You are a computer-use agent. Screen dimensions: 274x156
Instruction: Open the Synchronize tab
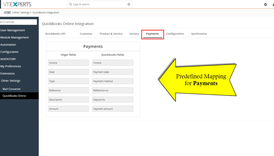click(x=199, y=34)
